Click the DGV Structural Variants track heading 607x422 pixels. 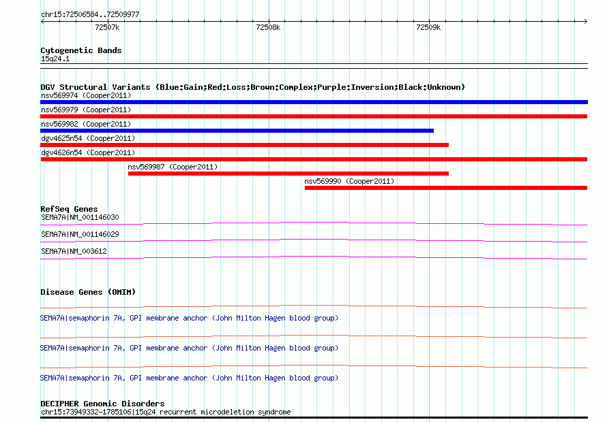click(x=252, y=87)
